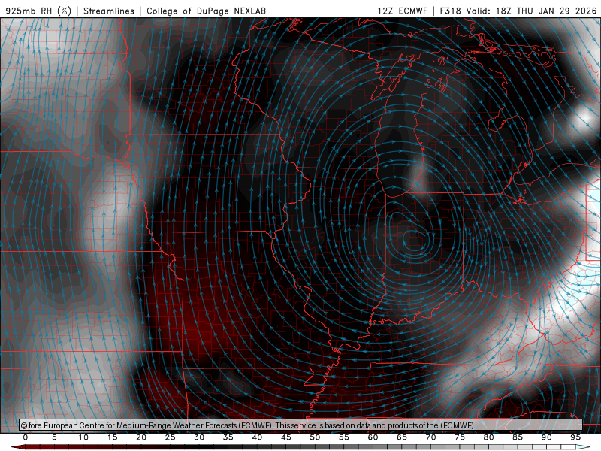Select the "40" value on the colorbar

pyautogui.click(x=257, y=437)
